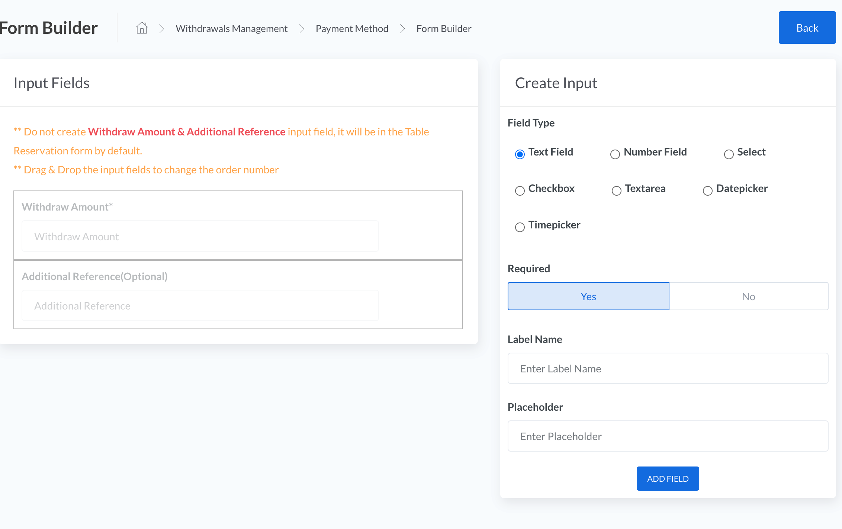This screenshot has width=842, height=529.
Task: Click the Form Builder breadcrumb item
Action: 444,29
